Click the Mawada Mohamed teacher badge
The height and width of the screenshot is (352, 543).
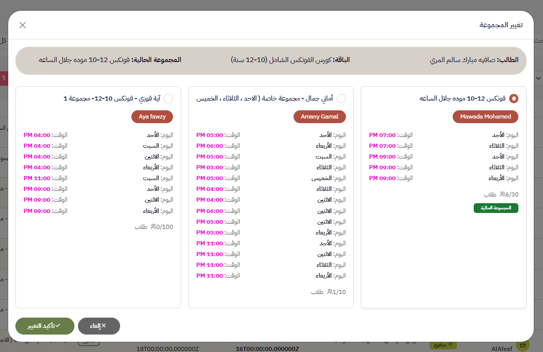pos(485,116)
